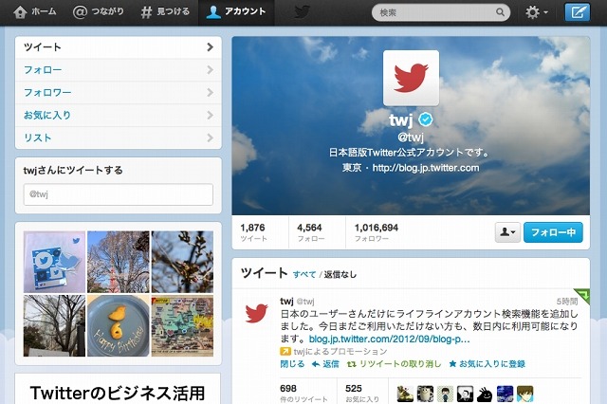Open the illustrated map photo thumbnail
The image size is (607, 404).
[x=182, y=326]
